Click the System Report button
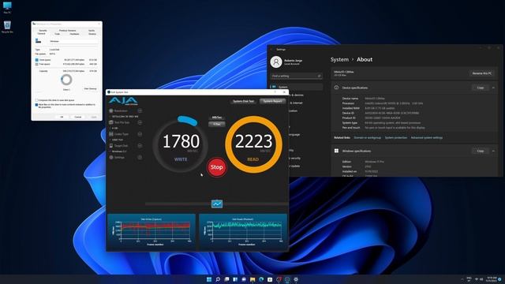505x284 pixels. (x=272, y=101)
